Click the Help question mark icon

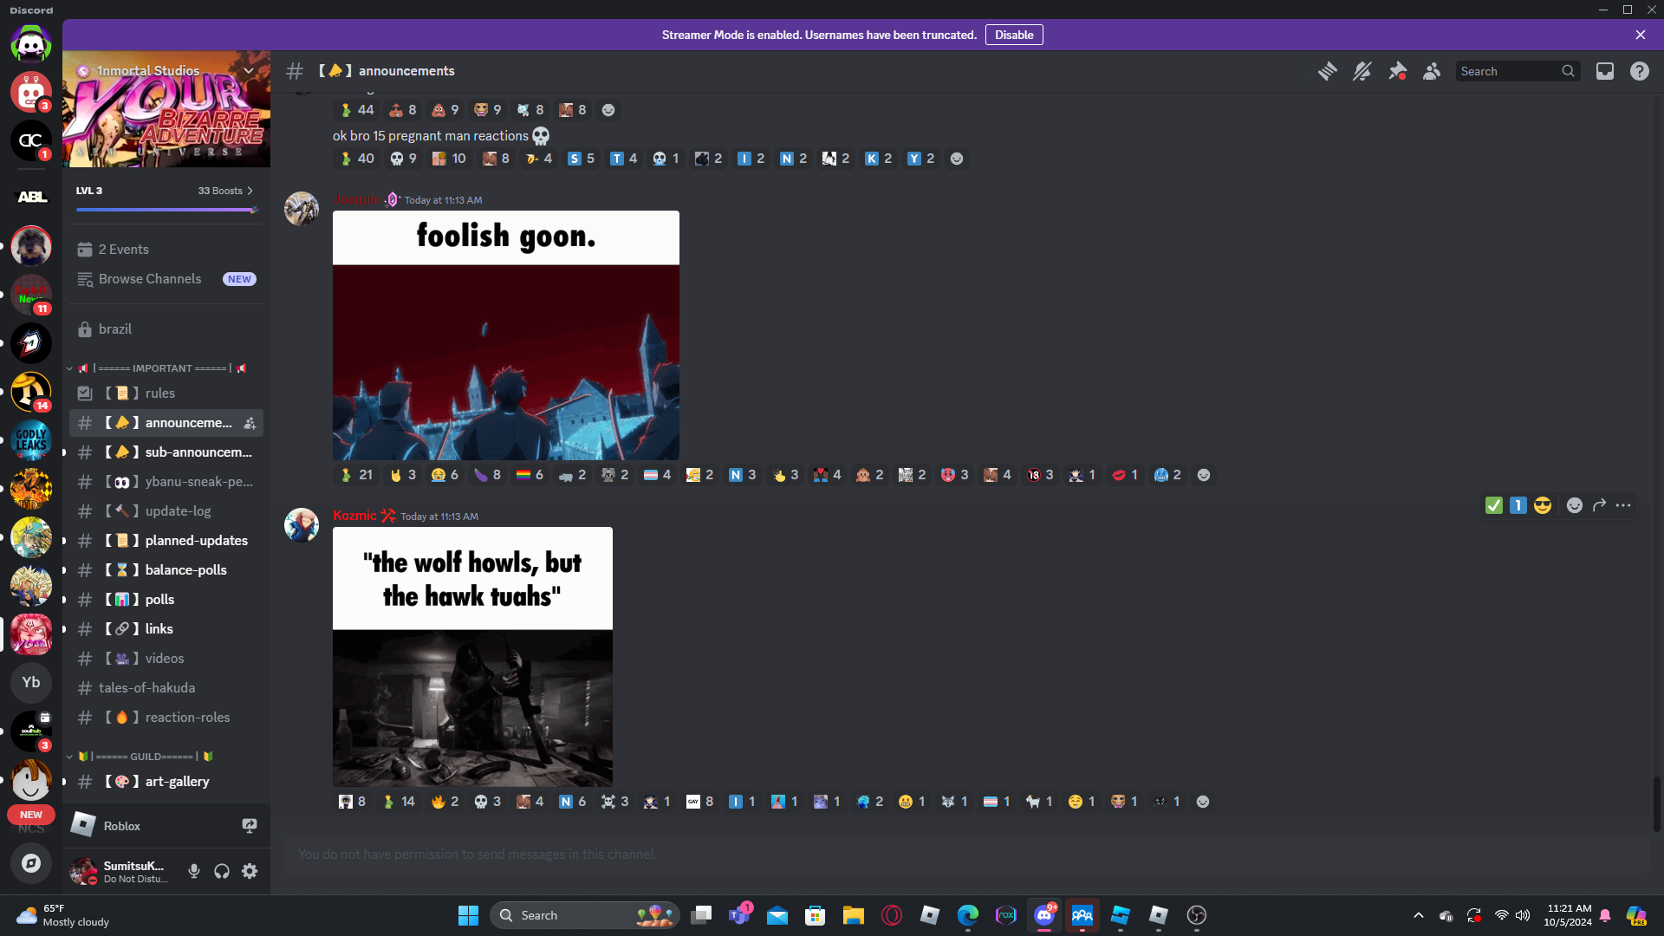1640,71
